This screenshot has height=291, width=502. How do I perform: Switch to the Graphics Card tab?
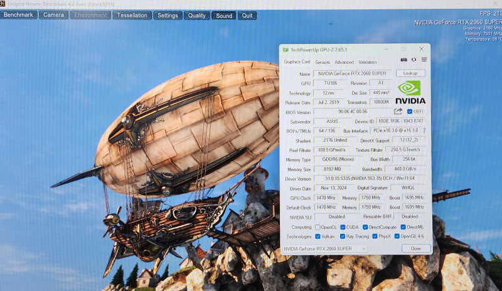[297, 61]
